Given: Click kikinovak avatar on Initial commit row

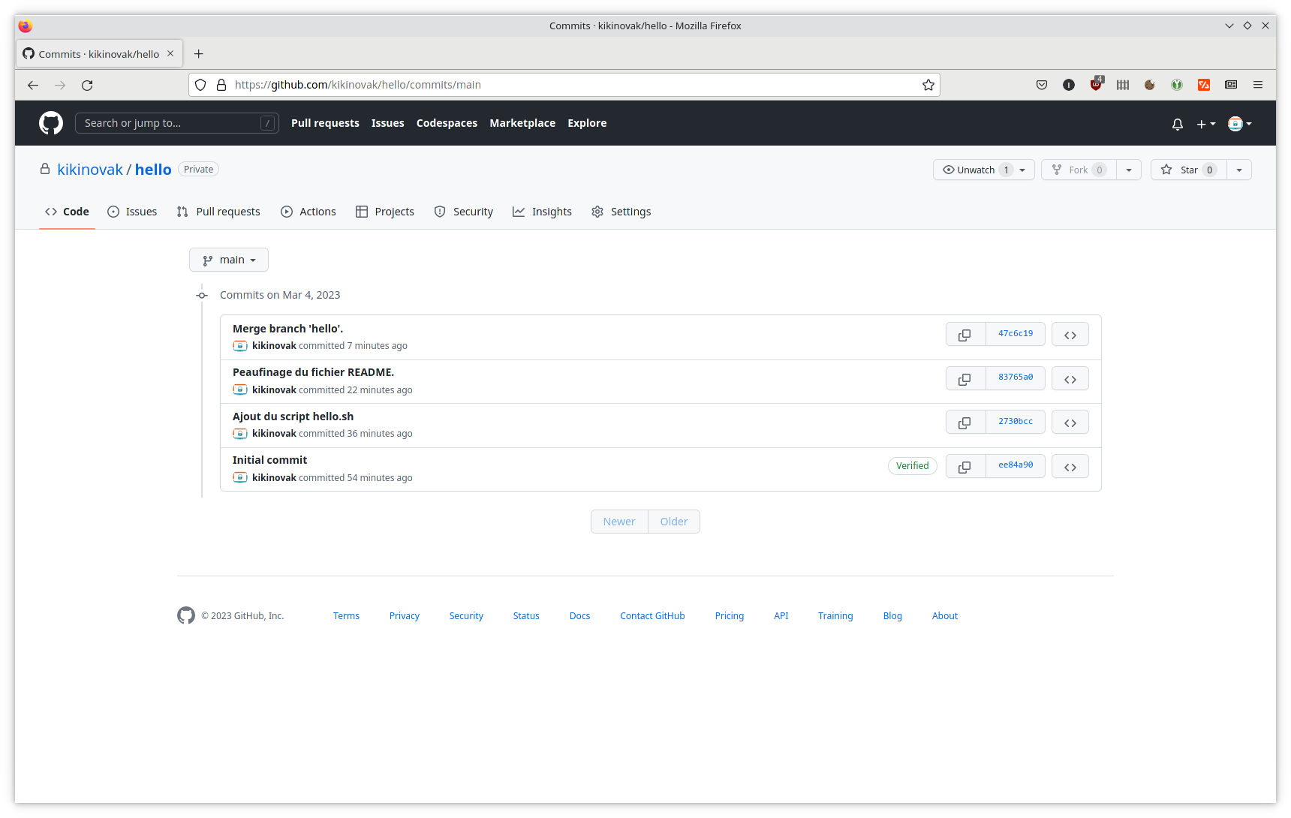Looking at the screenshot, I should click(x=240, y=477).
